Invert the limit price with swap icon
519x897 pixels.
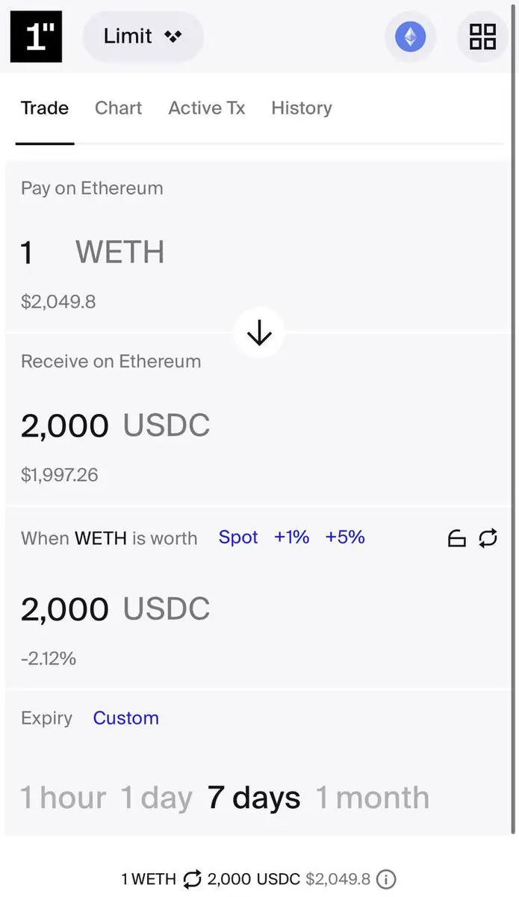[488, 538]
